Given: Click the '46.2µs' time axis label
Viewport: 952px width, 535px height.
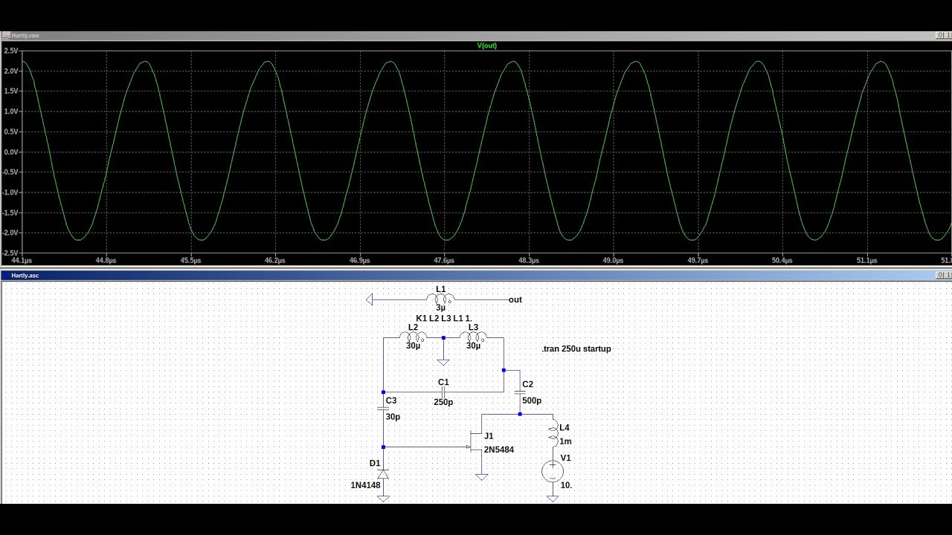Looking at the screenshot, I should [275, 261].
